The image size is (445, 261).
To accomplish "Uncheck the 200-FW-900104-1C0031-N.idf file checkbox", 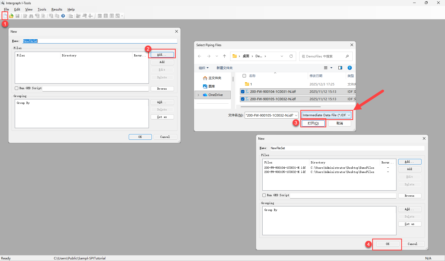I will tap(243, 92).
